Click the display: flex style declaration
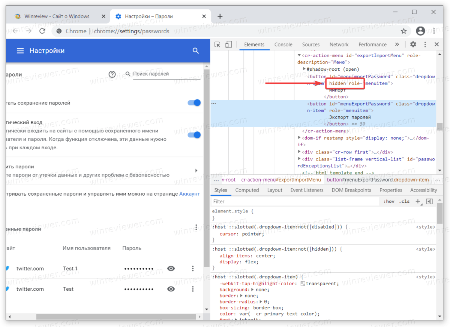Image resolution: width=450 pixels, height=327 pixels. tap(239, 262)
